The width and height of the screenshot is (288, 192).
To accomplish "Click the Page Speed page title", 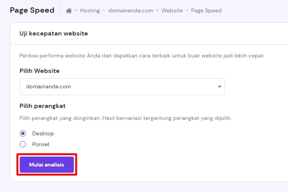I will click(32, 10).
